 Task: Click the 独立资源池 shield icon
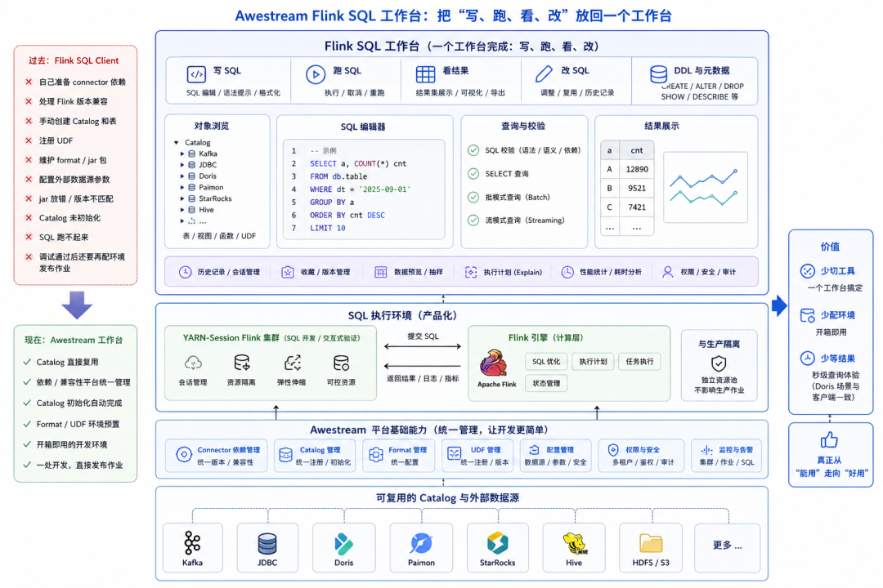(x=719, y=363)
